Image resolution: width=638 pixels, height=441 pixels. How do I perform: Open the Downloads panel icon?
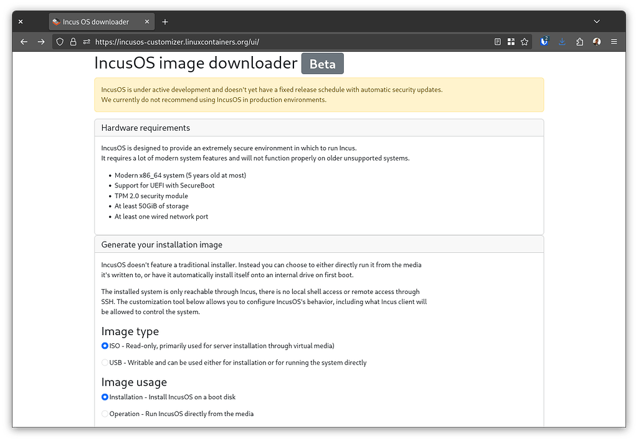coord(562,42)
